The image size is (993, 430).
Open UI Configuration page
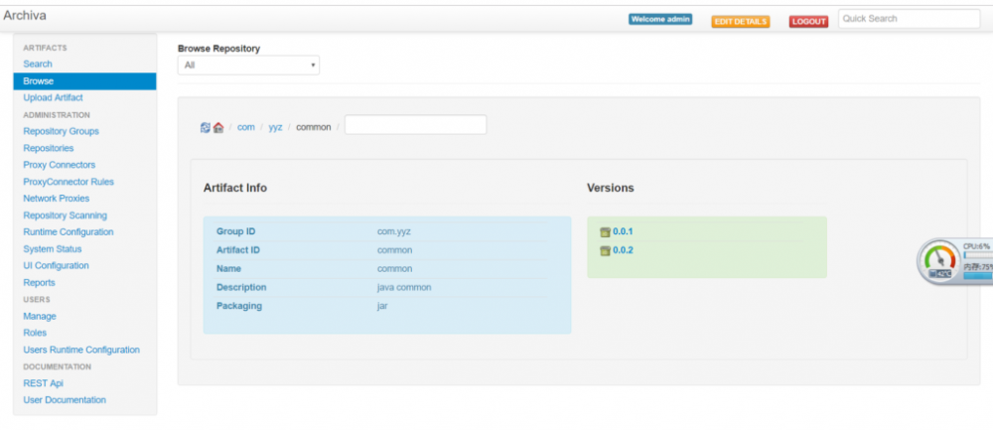[x=56, y=265]
